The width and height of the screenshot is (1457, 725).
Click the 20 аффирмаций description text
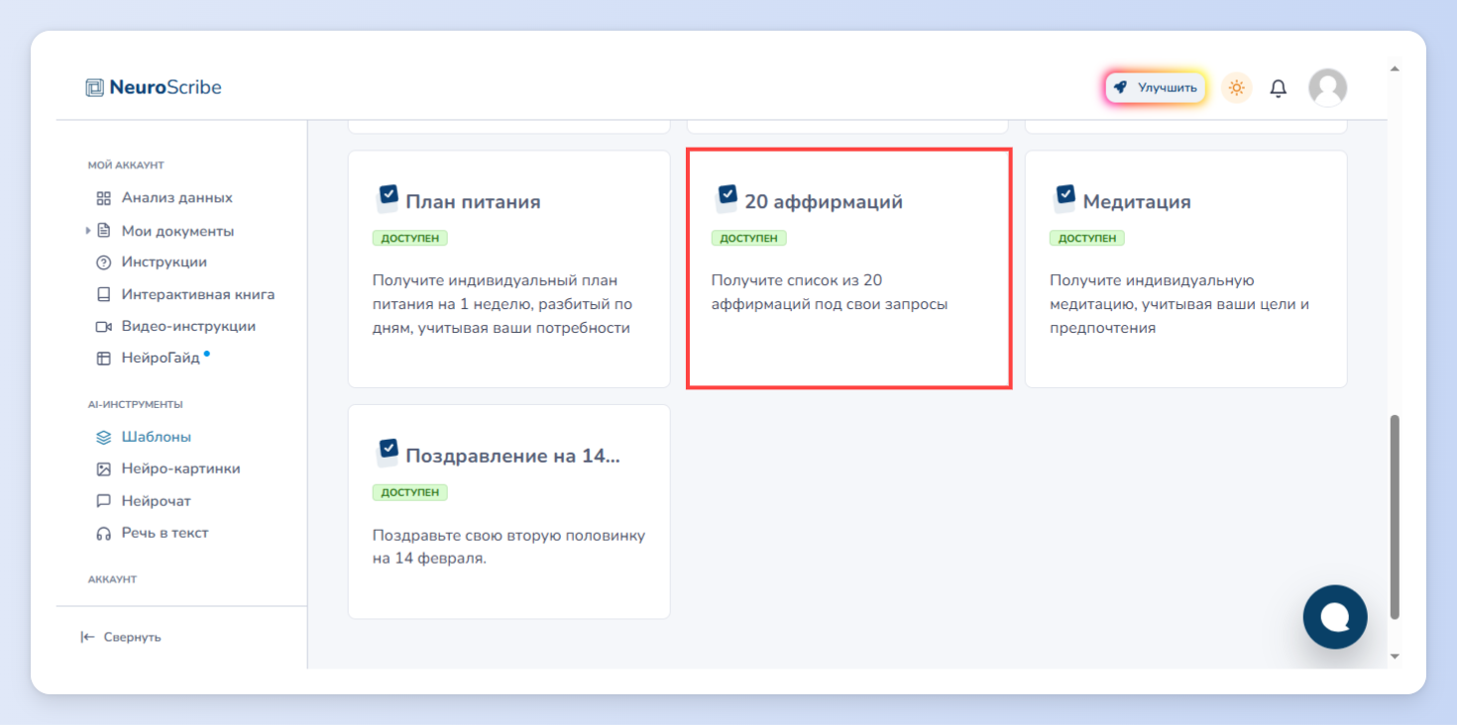pyautogui.click(x=830, y=292)
